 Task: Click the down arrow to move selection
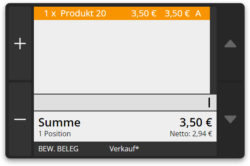pyautogui.click(x=230, y=119)
